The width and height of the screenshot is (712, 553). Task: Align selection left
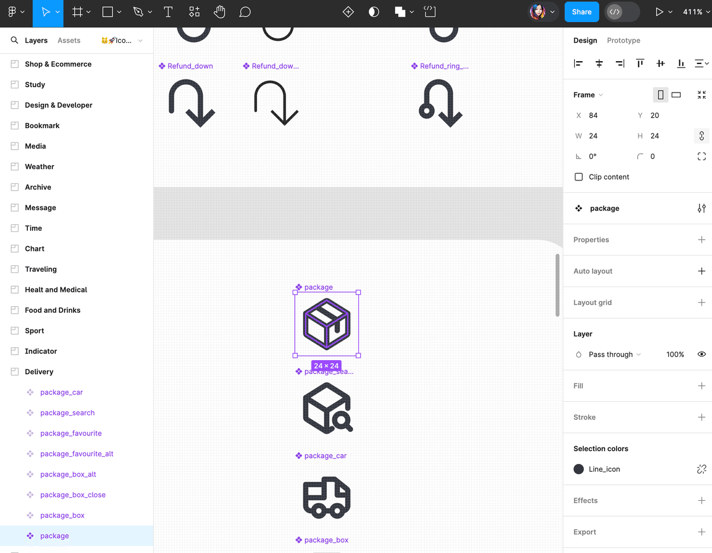pos(578,63)
